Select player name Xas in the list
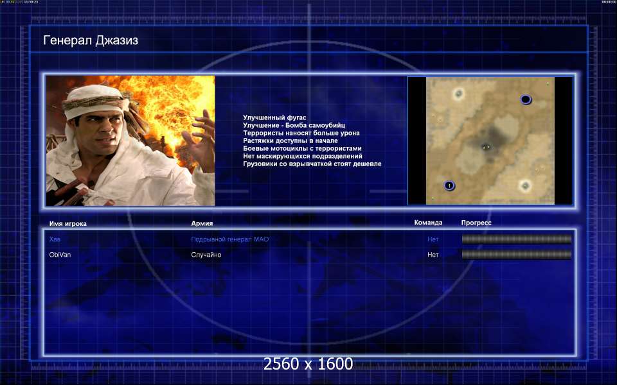The height and width of the screenshot is (385, 617). pos(55,239)
